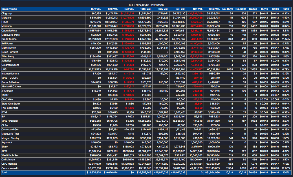Click Citigroup's net value $-1,391,531
This screenshot has width=293, height=177.
pos(127,13)
